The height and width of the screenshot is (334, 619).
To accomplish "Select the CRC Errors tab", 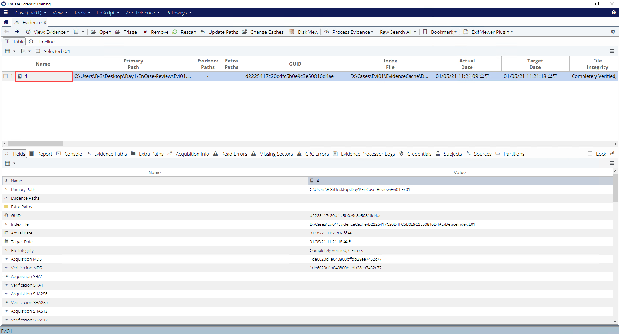I will coord(313,154).
